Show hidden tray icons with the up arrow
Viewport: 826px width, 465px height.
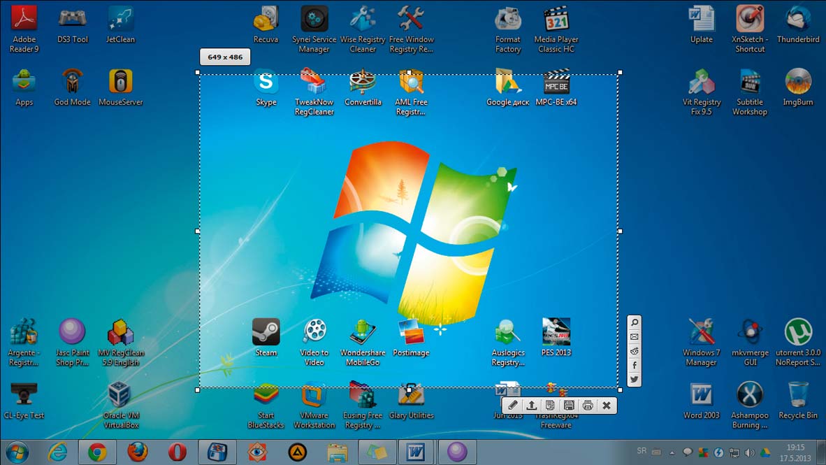(x=672, y=452)
